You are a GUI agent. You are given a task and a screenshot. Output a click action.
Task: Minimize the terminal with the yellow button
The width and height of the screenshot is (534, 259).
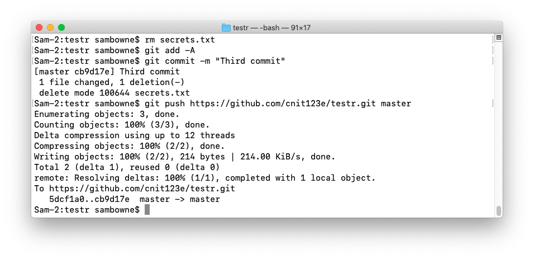[x=50, y=27]
